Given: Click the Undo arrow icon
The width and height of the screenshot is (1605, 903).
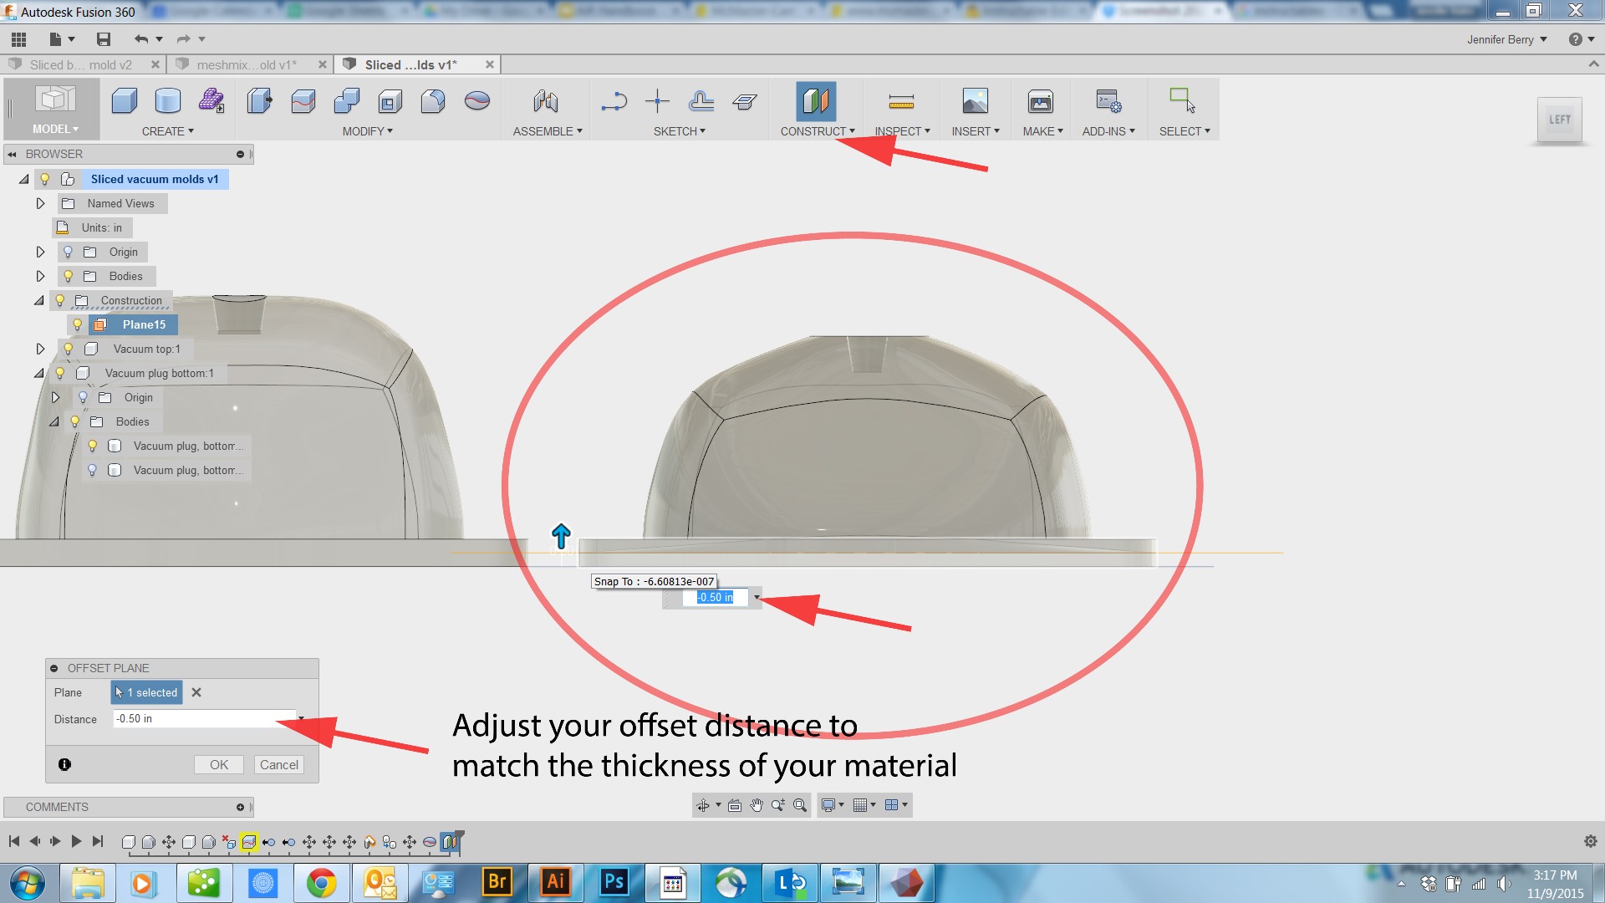Looking at the screenshot, I should 140,39.
